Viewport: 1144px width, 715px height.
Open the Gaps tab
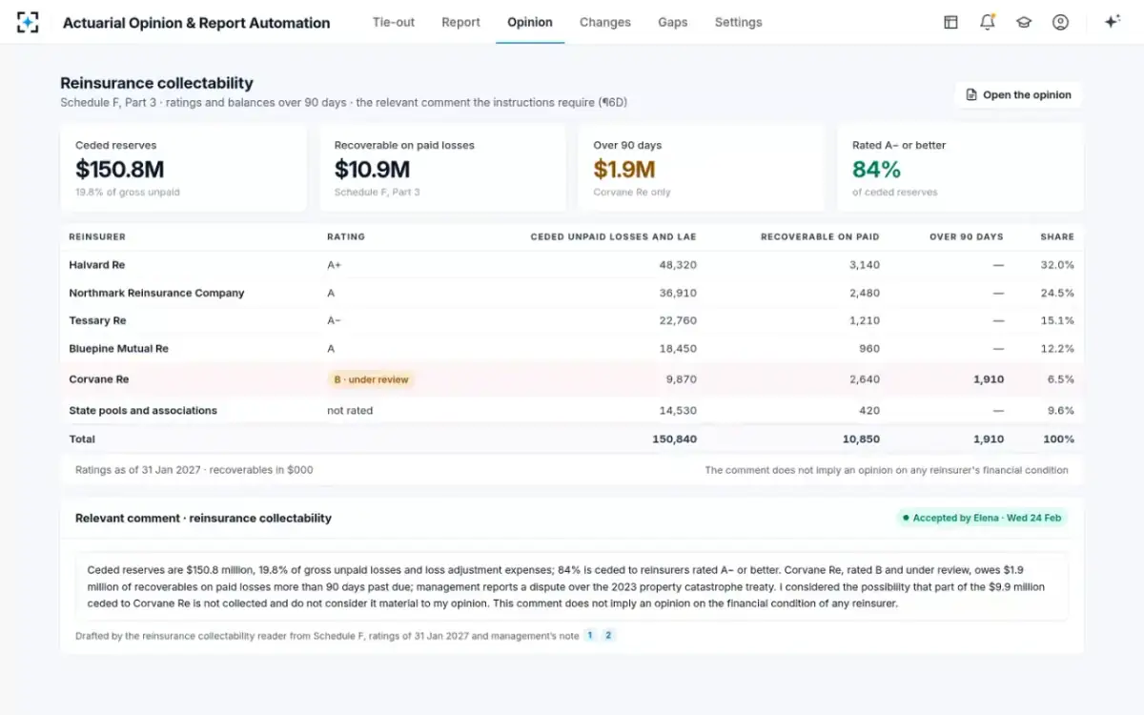point(673,22)
